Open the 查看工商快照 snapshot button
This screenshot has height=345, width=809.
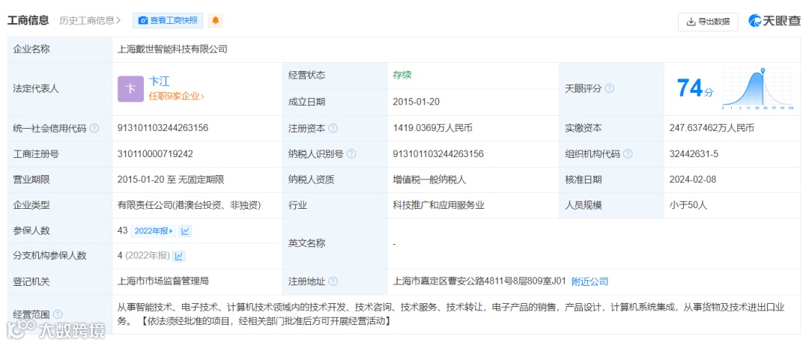point(169,21)
